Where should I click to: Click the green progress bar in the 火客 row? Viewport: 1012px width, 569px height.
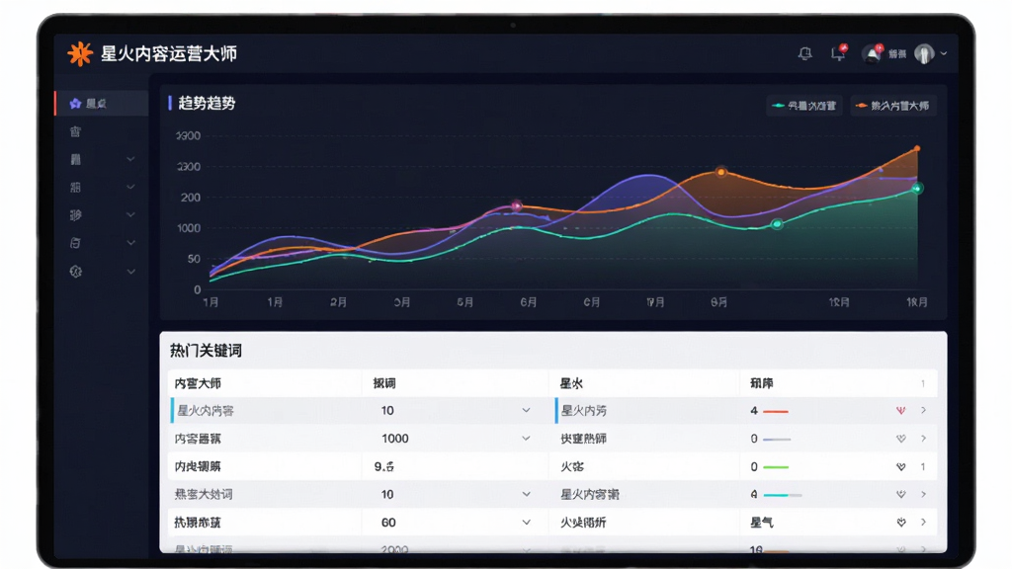pyautogui.click(x=776, y=467)
